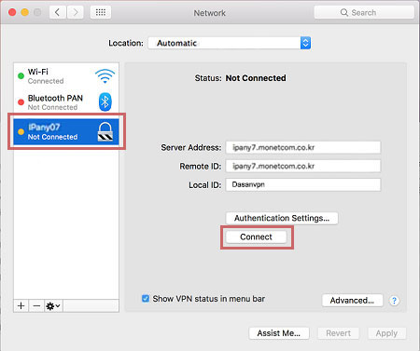Screen dimensions: 420x351
Task: Select the Bluetooth PAN service
Action: (66, 102)
